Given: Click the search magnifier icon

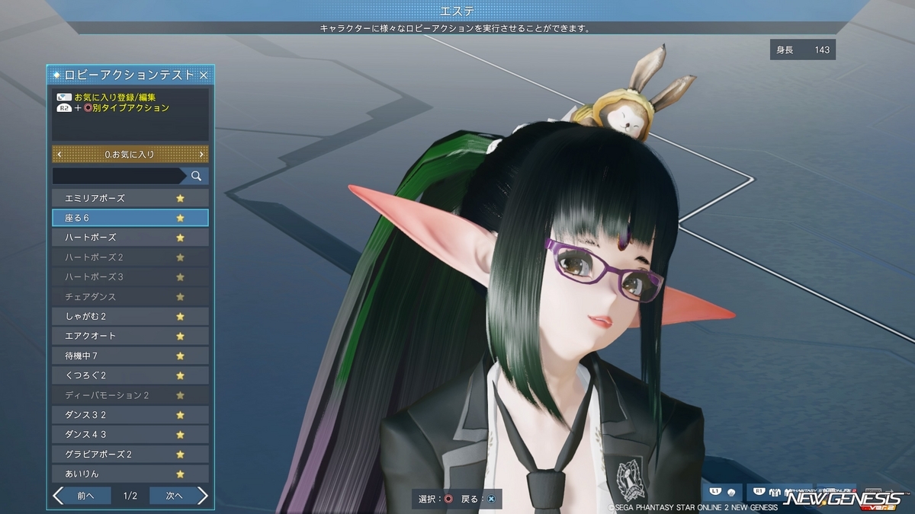Looking at the screenshot, I should tap(197, 176).
